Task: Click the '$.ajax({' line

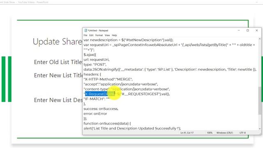Action: click(90, 55)
